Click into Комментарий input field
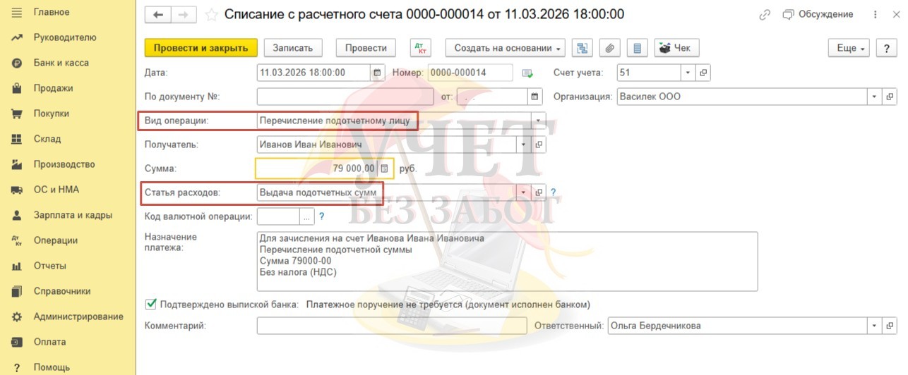Screen dimensions: 908x375 pyautogui.click(x=392, y=326)
